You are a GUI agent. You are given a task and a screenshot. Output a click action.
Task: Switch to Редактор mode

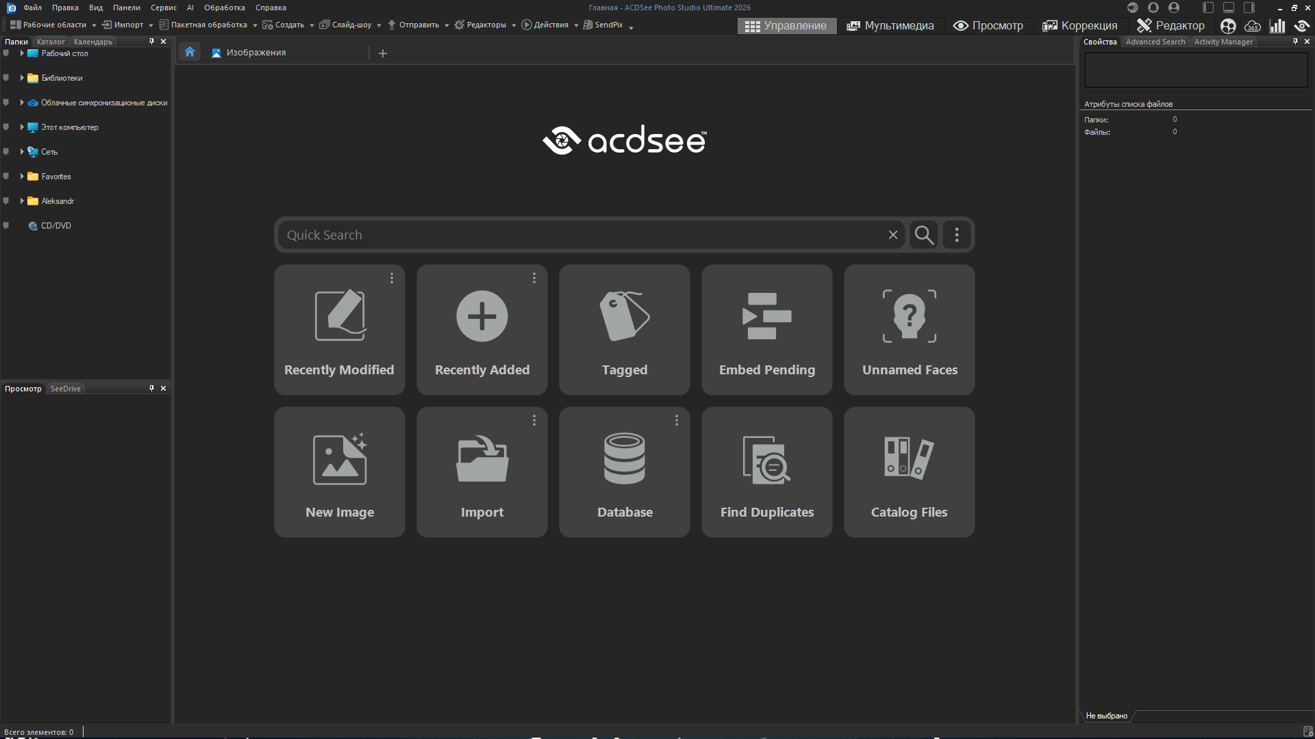(x=1170, y=25)
